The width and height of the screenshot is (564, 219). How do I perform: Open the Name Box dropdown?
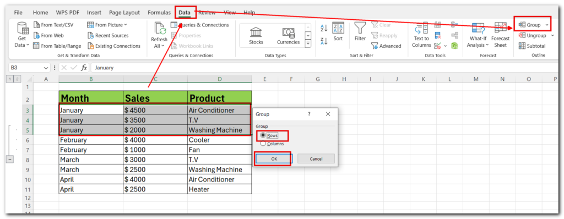[x=46, y=68]
